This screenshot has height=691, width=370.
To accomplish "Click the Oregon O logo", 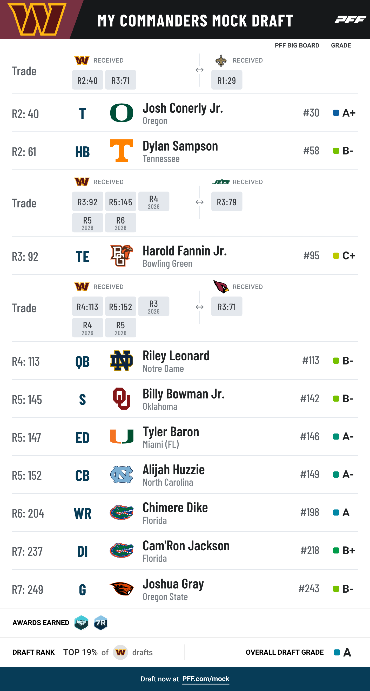I will tap(122, 113).
